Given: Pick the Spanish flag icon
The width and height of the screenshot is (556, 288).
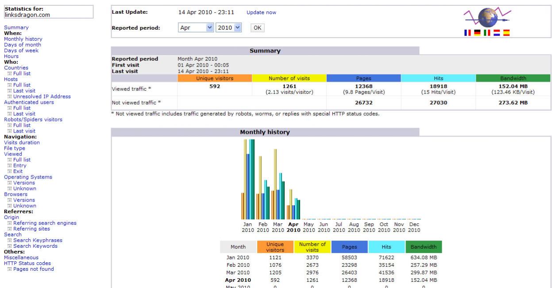Looking at the screenshot, I should (506, 32).
